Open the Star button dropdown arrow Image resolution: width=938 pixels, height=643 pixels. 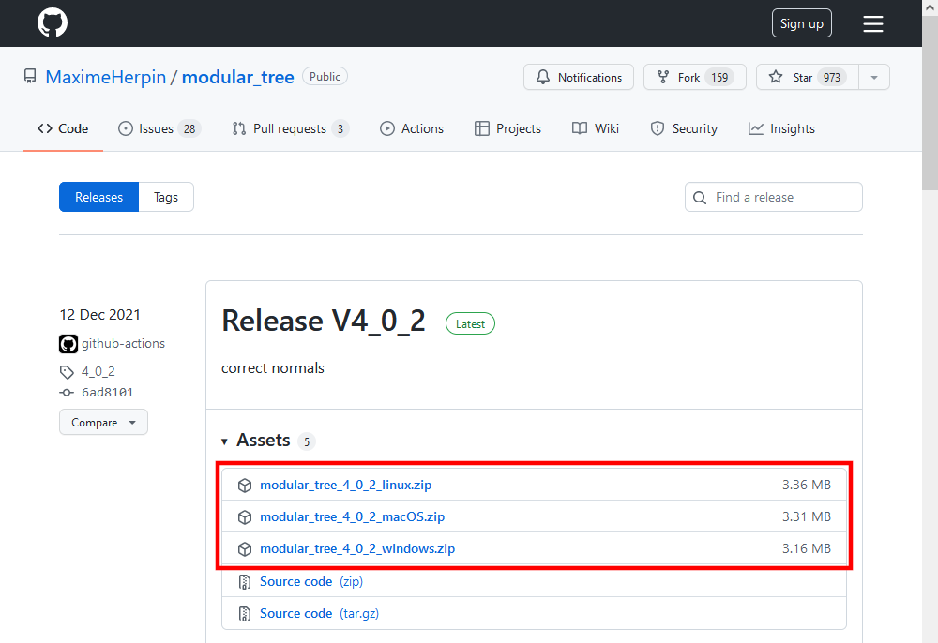pyautogui.click(x=873, y=76)
